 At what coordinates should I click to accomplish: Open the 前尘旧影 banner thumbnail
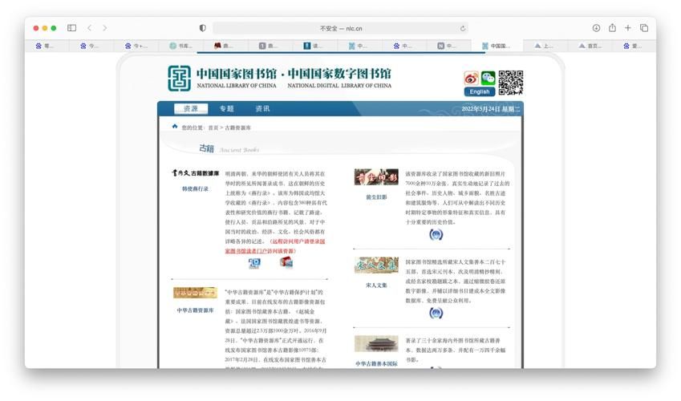[x=376, y=176]
